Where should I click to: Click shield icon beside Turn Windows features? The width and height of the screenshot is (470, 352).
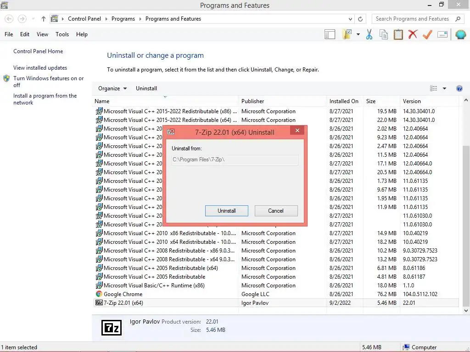[x=6, y=78]
